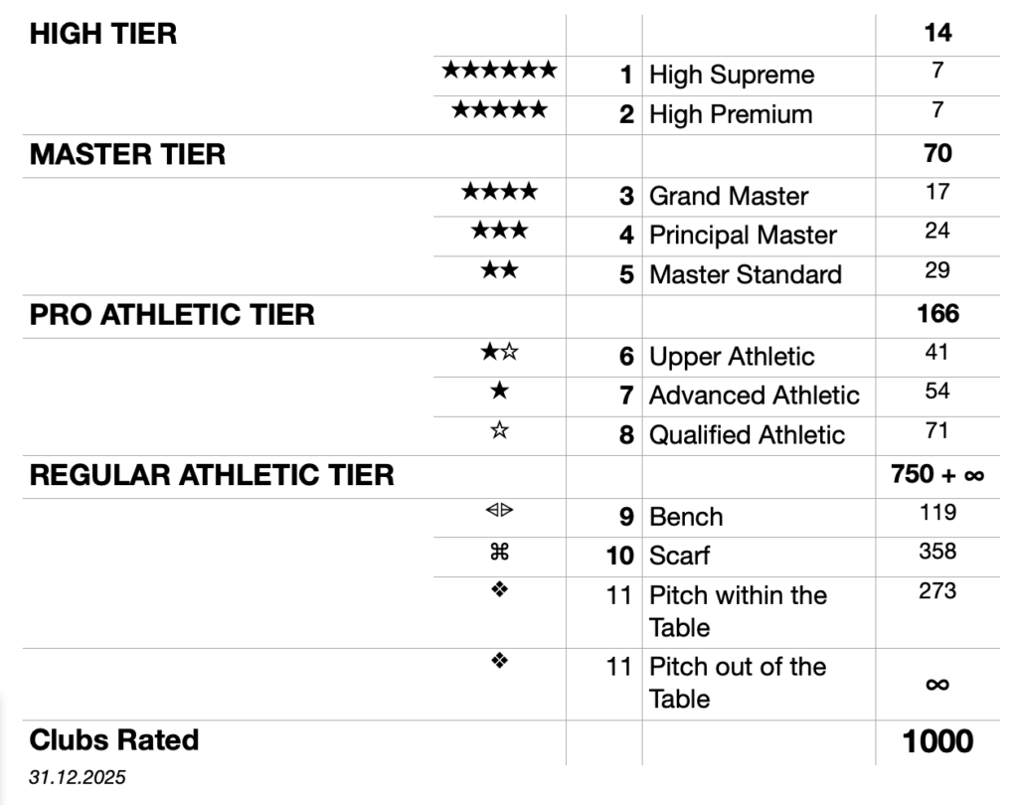Click the diamond icon for Pitch within the Table
The height and width of the screenshot is (805, 1018).
tap(499, 590)
